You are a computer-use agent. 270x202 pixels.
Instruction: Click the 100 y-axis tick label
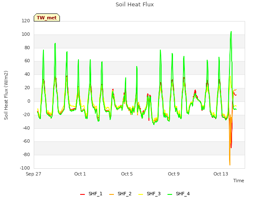(26, 35)
